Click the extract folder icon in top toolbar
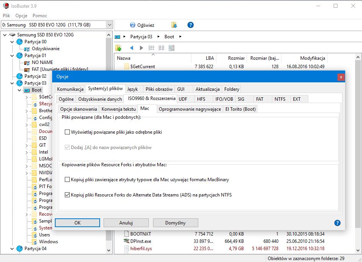 [x=174, y=25]
